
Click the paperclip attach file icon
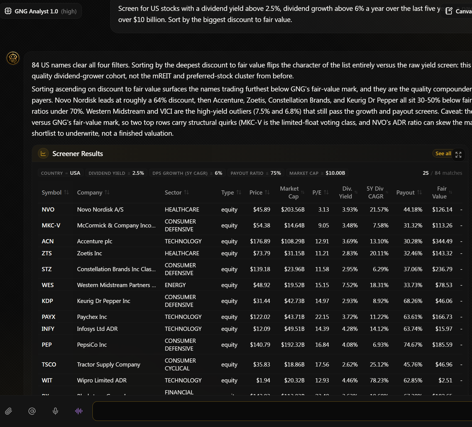9,411
